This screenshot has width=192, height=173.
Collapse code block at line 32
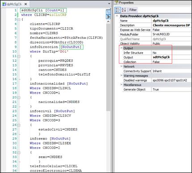click(19, 152)
